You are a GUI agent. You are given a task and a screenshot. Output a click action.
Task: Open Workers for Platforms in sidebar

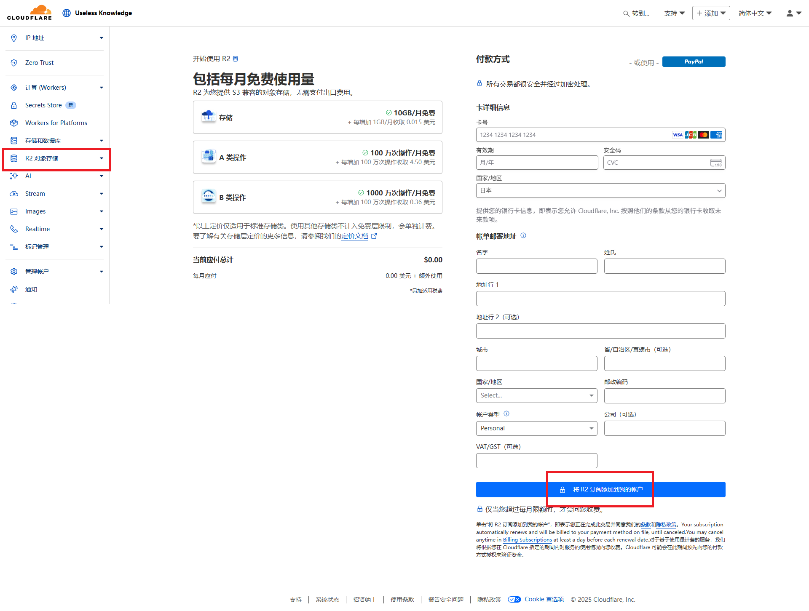56,123
